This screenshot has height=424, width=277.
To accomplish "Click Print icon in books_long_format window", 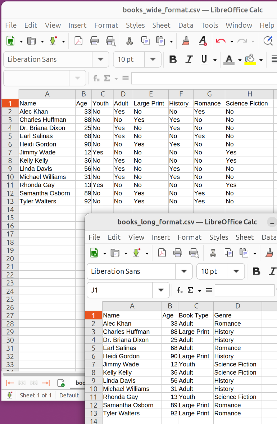I will click(x=178, y=253).
